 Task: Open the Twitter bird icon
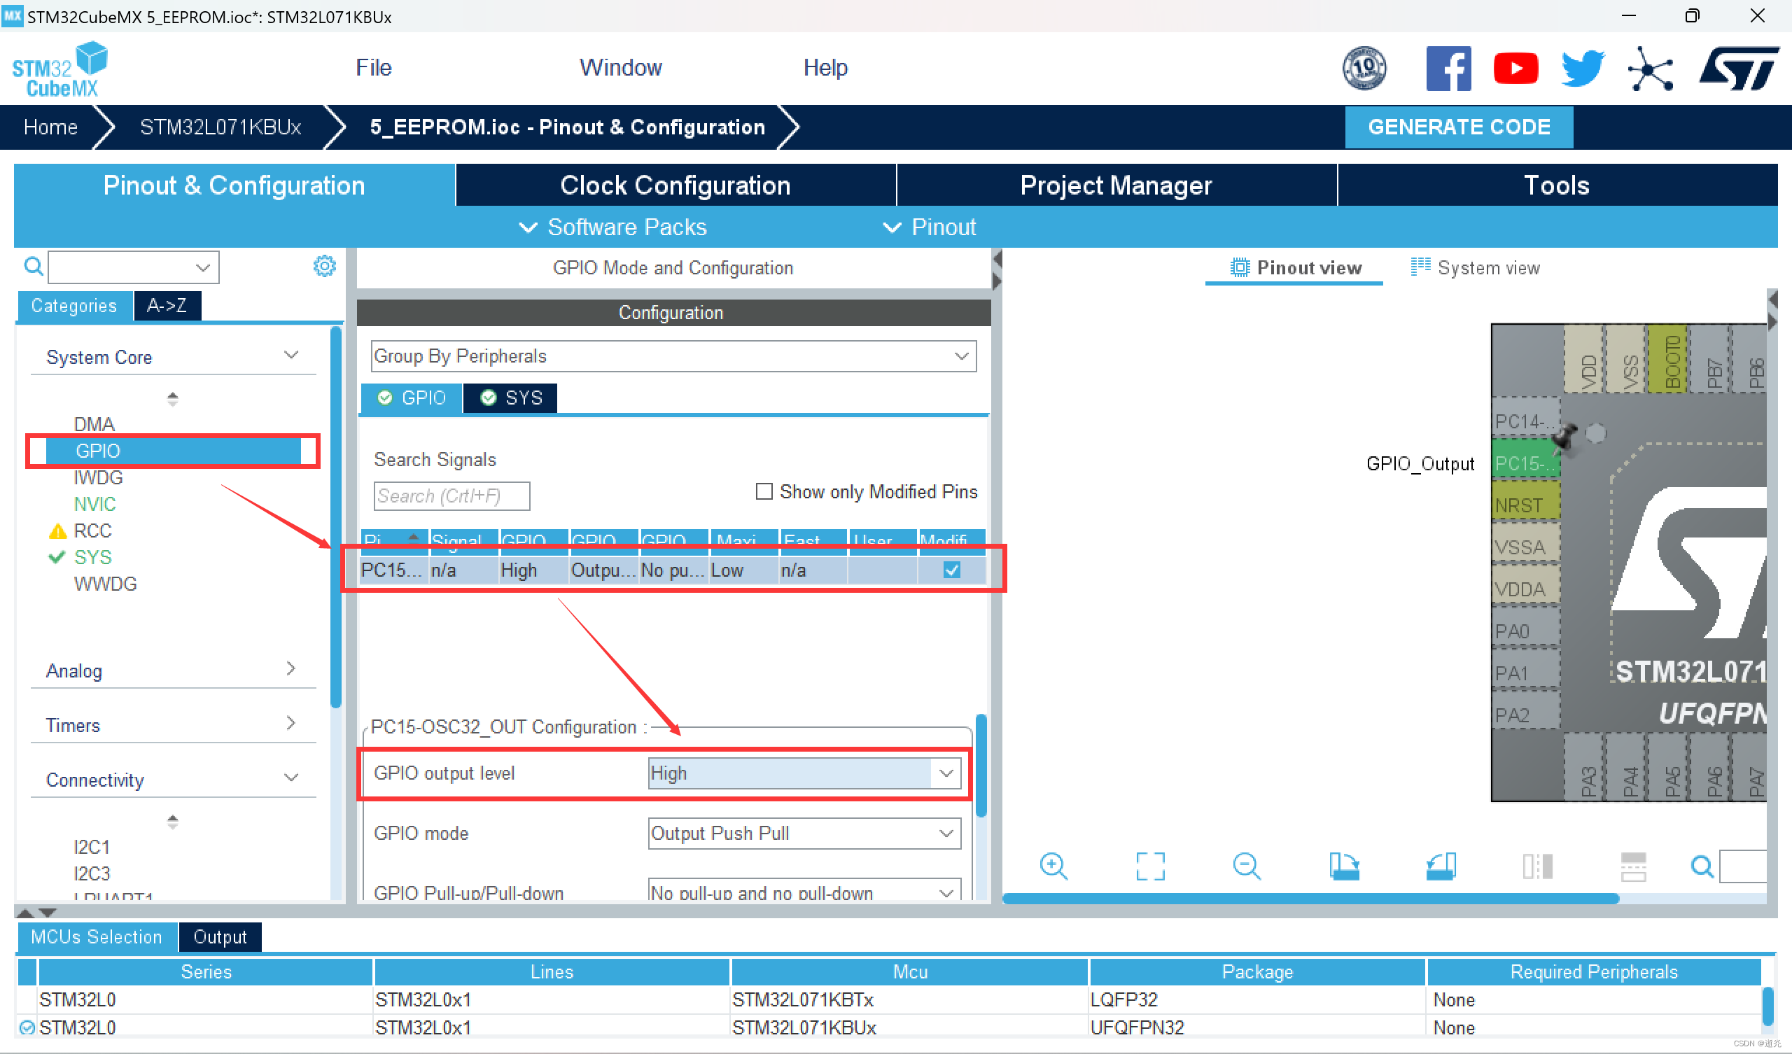(x=1582, y=69)
